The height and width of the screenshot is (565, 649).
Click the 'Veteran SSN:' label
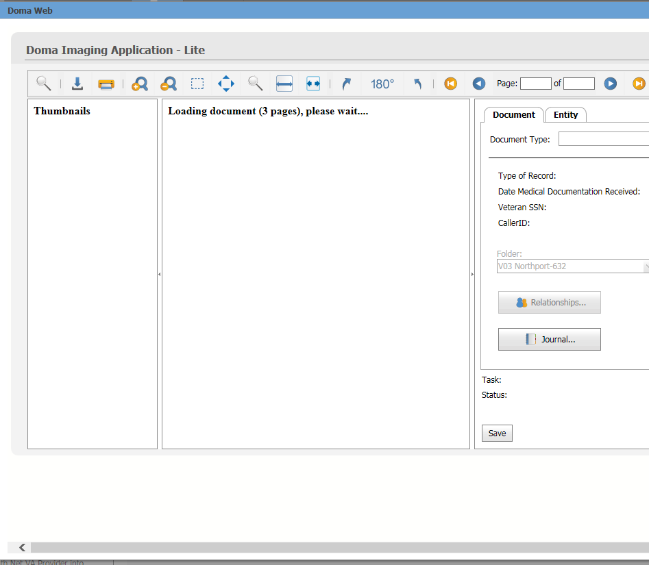[x=522, y=208]
